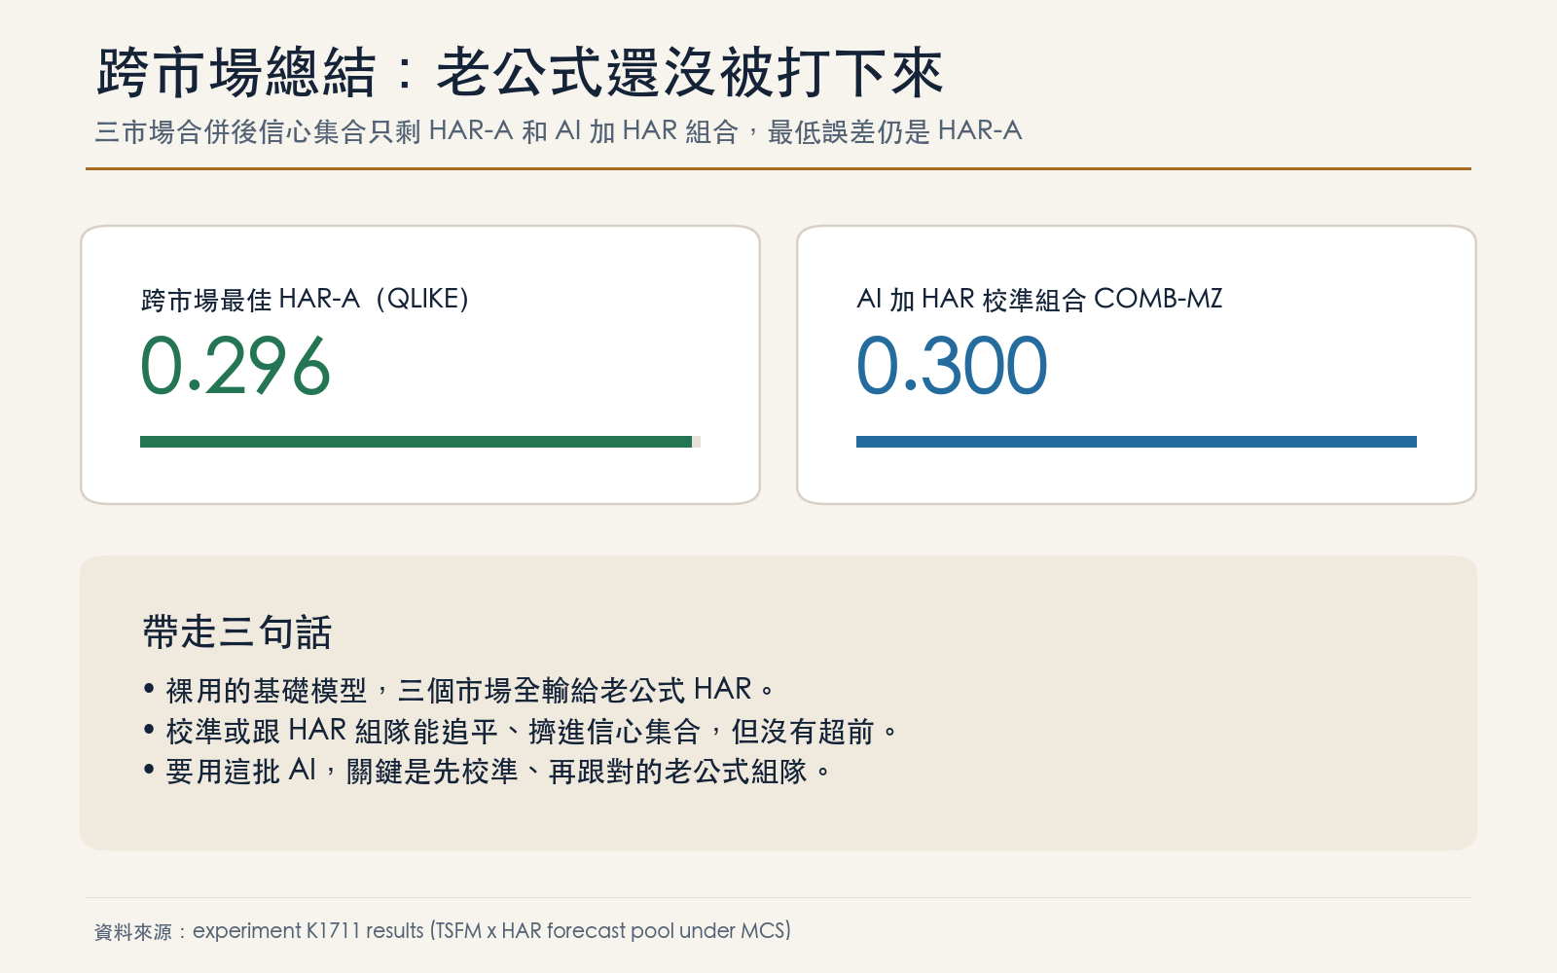Click the bullet starting with 要用這批 AI
The width and height of the screenshot is (1557, 973).
point(487,772)
